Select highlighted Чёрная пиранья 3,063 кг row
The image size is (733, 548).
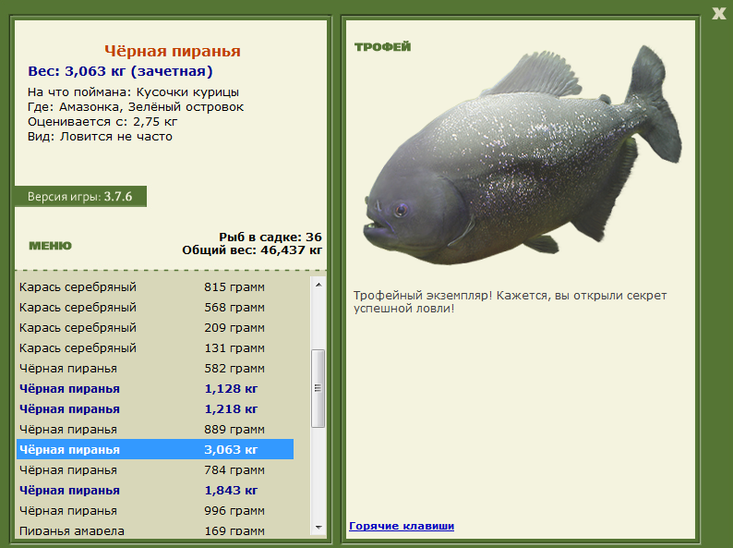coord(155,449)
